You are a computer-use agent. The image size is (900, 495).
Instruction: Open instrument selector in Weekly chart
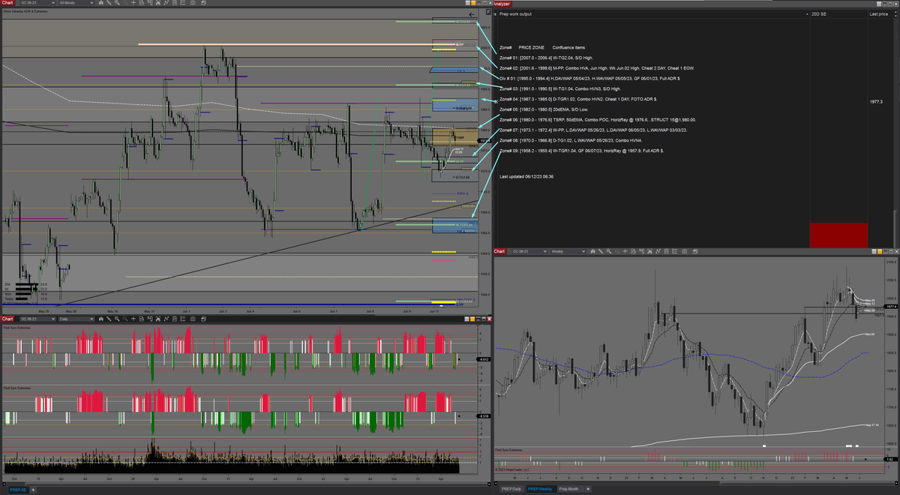coord(529,250)
